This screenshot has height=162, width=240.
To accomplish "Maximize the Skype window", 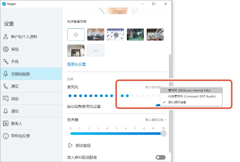I will click(x=154, y=4).
